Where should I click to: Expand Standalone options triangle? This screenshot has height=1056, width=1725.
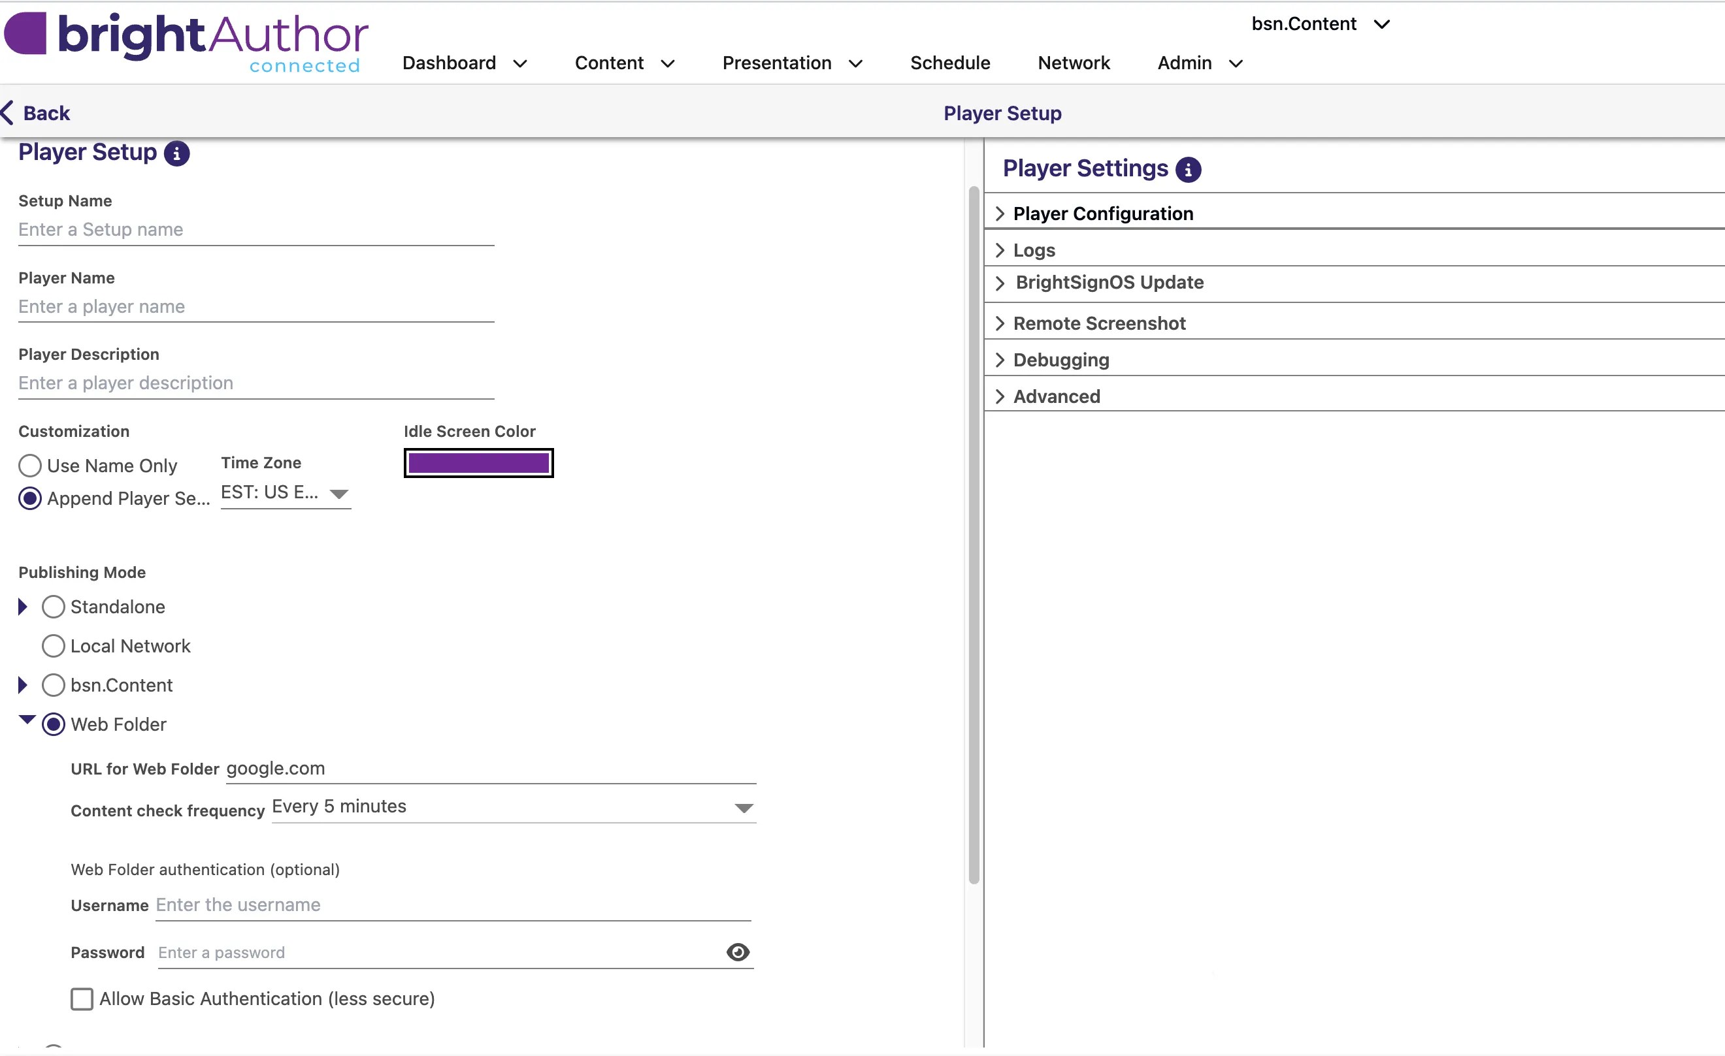pyautogui.click(x=23, y=607)
